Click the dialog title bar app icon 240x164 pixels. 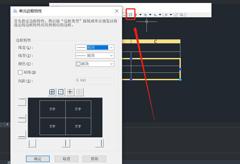point(15,11)
